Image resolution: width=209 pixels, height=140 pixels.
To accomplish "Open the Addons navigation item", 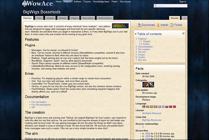I will (68, 2).
